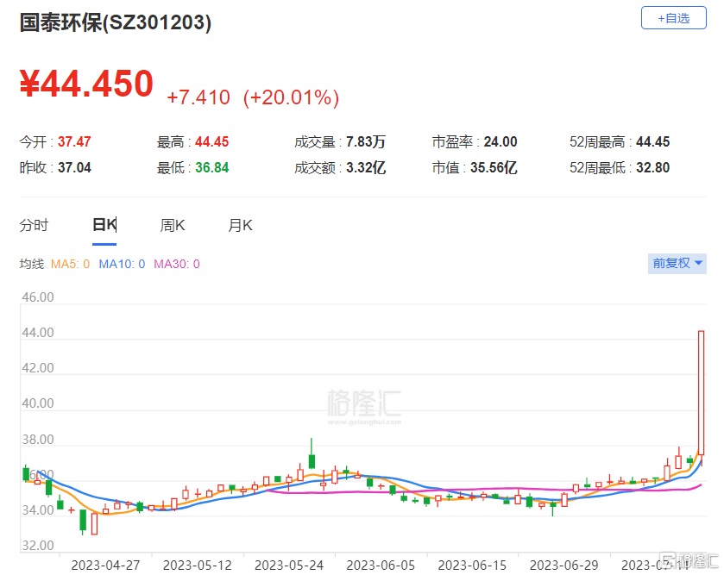Open the 周K weekly chart tab
Image resolution: width=724 pixels, height=575 pixels.
tap(173, 225)
